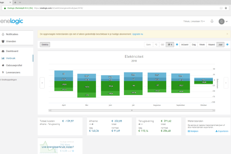This screenshot has width=231, height=154.
Task: Toggle the Gem. average display option
Action: [148, 45]
